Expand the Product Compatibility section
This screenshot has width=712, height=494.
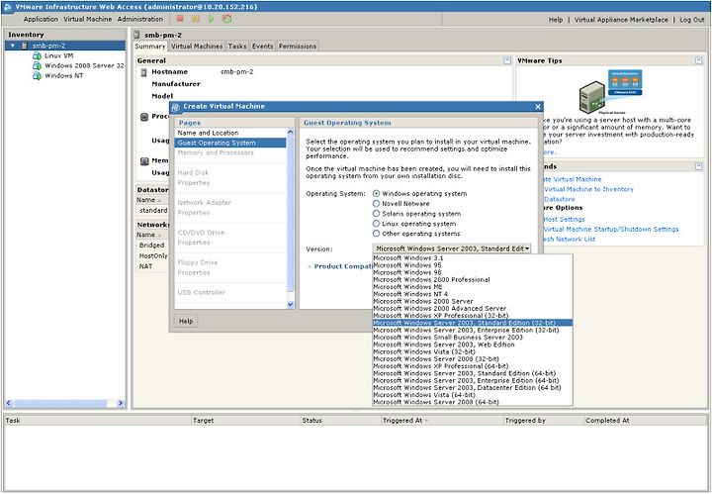[310, 266]
